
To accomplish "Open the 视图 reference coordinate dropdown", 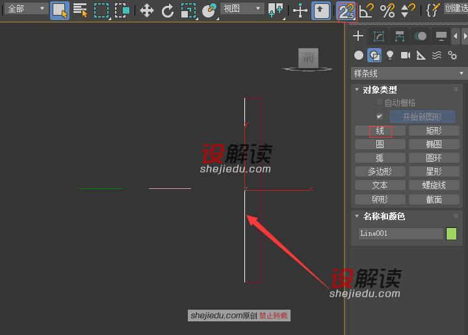I will click(242, 8).
